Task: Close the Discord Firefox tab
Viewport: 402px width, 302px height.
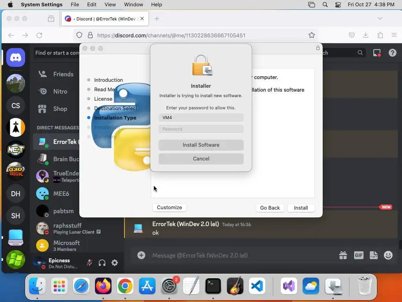Action: pos(142,18)
